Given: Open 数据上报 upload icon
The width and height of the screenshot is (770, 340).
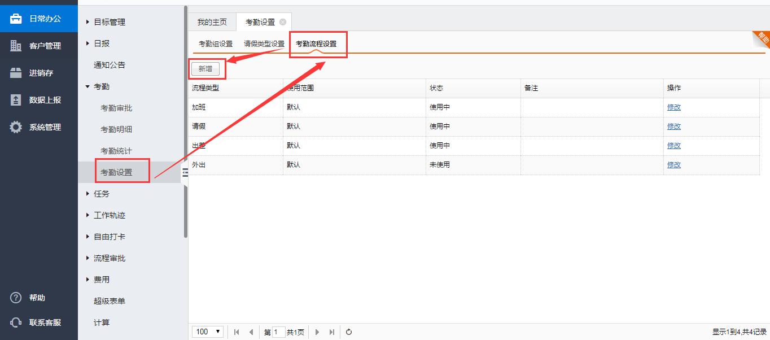Looking at the screenshot, I should point(16,100).
